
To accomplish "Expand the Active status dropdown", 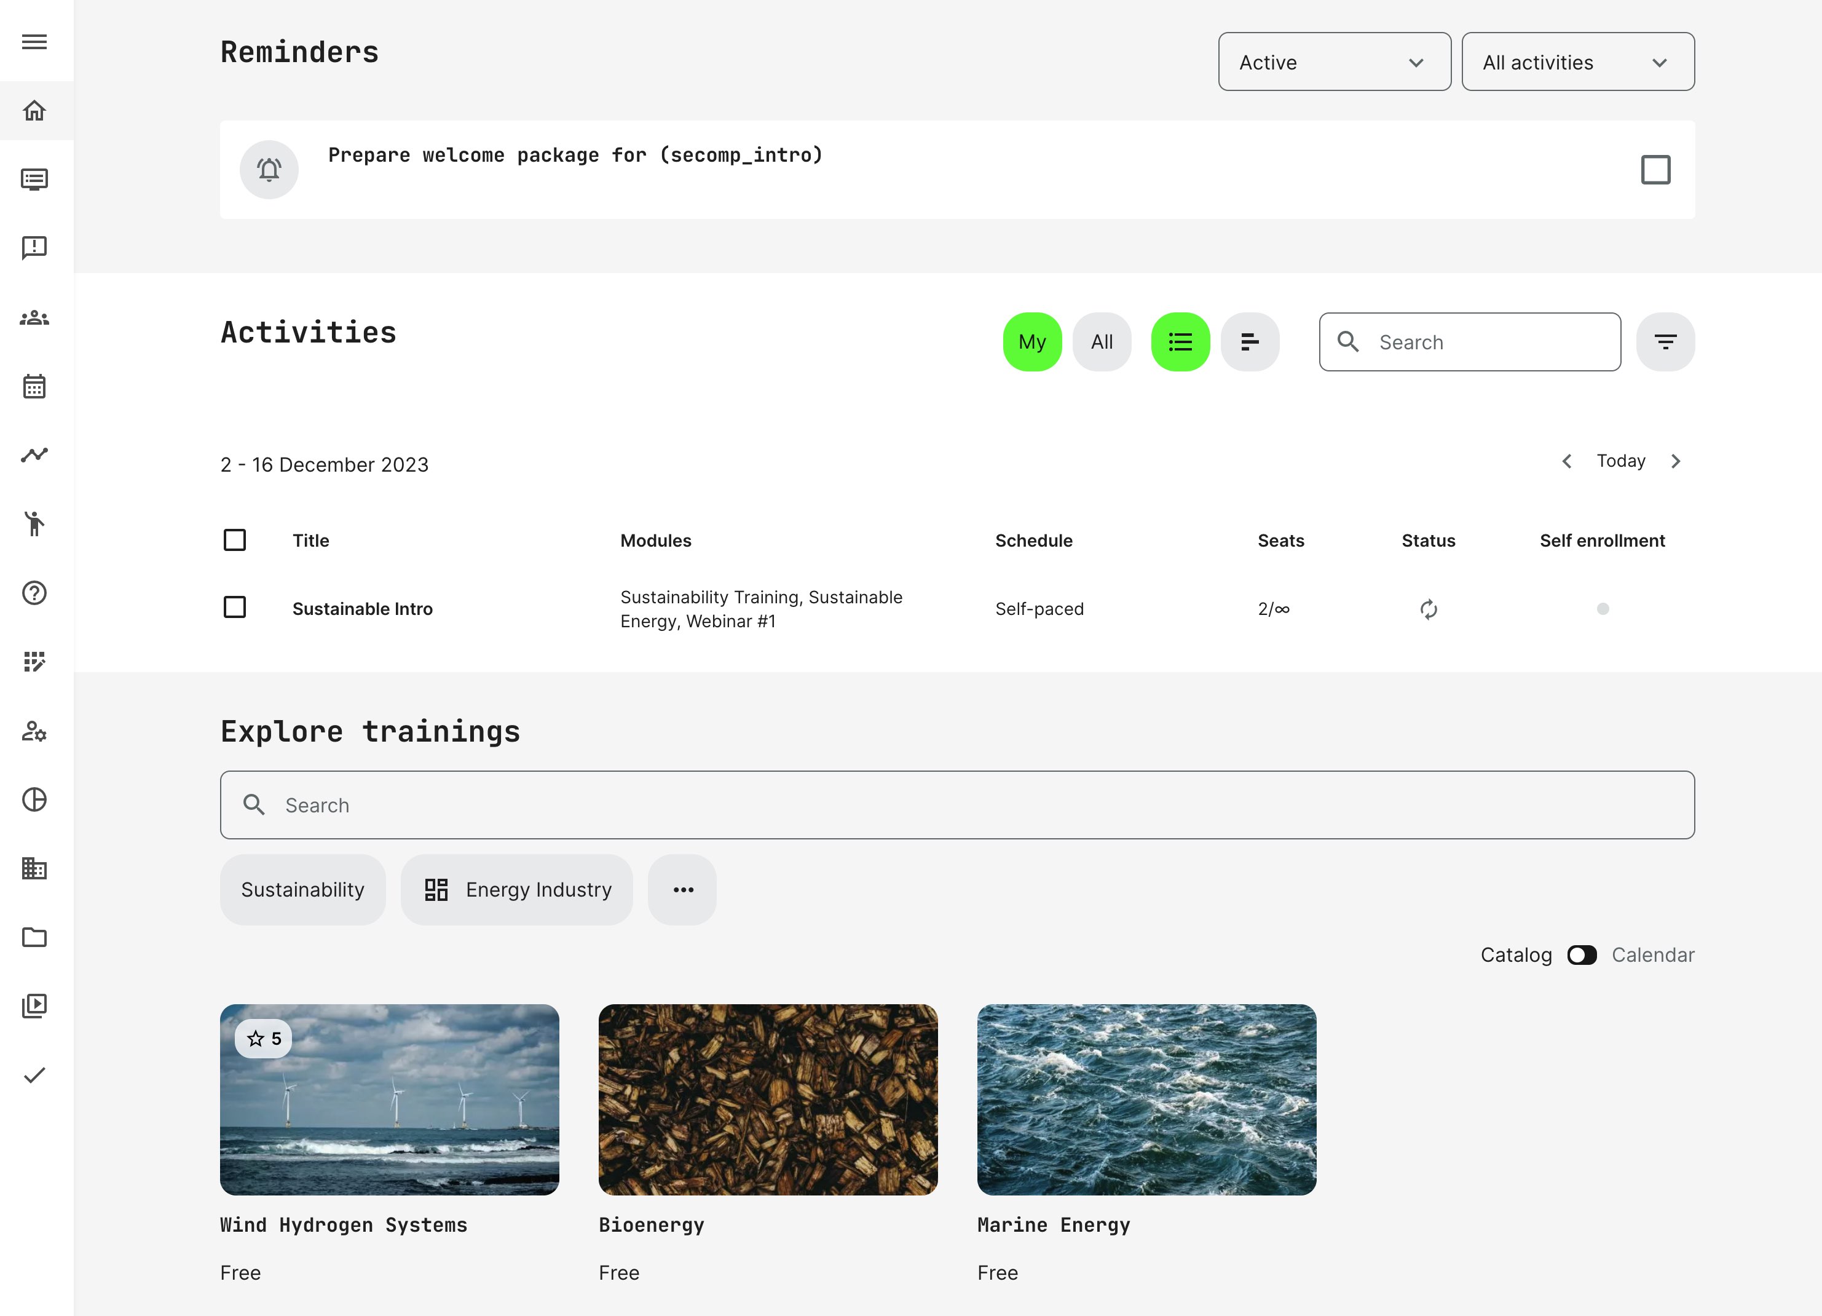I will coord(1333,62).
